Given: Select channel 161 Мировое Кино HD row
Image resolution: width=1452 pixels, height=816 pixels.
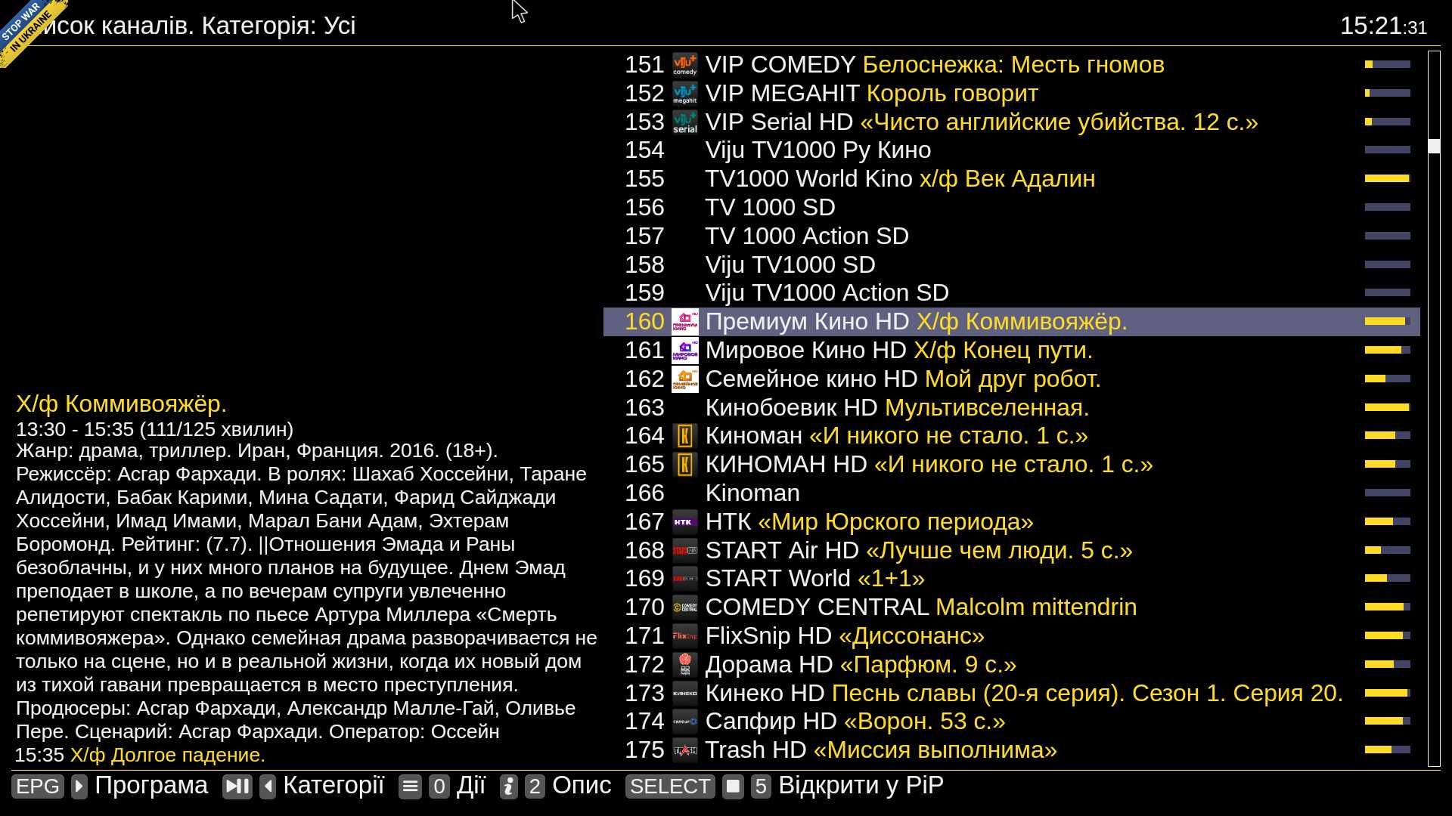Looking at the screenshot, I should tap(1012, 351).
